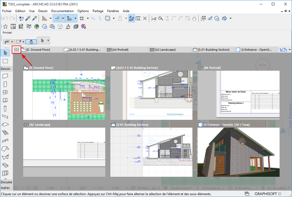Select the Wall tool in toolbox
The image size is (292, 197).
[x=5, y=76]
